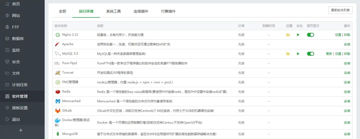Switch to the 系统工具 tab
Screen dimensions: 360x139
(x=114, y=11)
